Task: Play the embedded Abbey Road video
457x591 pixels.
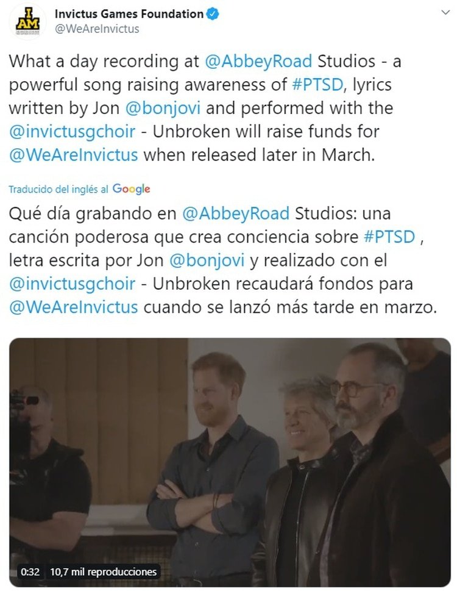Action: (230, 462)
